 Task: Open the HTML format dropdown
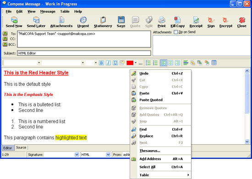(108, 155)
